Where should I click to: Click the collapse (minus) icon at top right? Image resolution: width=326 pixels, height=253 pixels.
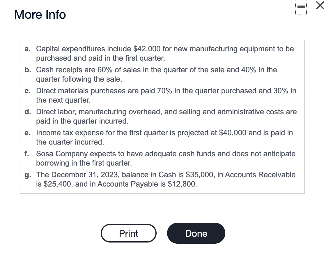(301, 7)
